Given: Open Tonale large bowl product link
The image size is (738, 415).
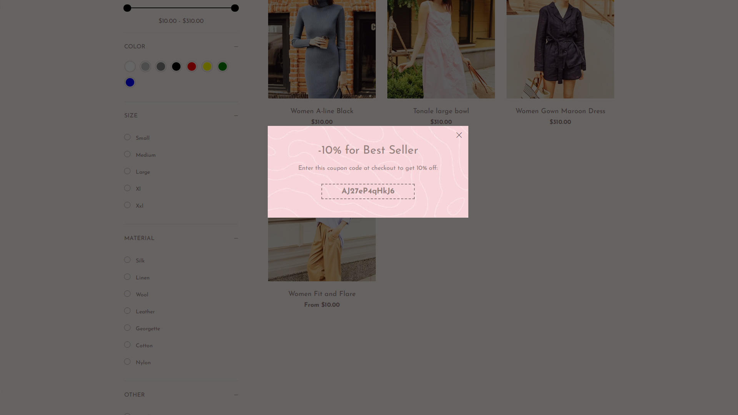Looking at the screenshot, I should click(441, 111).
